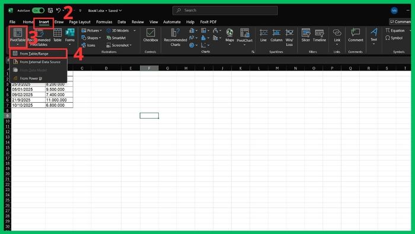The width and height of the screenshot is (415, 234).
Task: Choose From Power BI menu item
Action: 39,78
